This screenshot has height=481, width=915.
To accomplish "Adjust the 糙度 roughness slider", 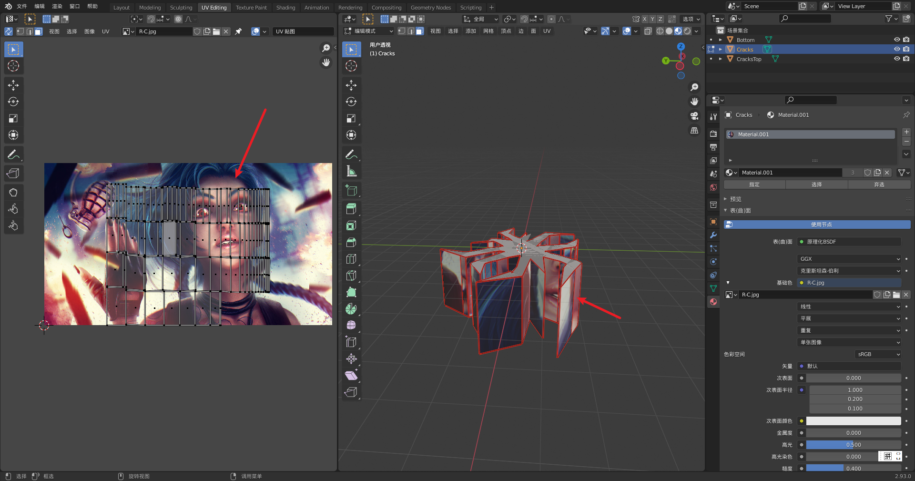I will click(854, 469).
